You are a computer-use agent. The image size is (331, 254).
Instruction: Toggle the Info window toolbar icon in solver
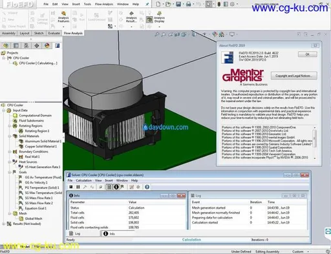click(x=116, y=187)
